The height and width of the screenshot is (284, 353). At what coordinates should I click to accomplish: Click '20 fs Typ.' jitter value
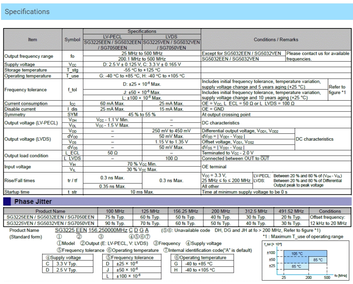click(291, 217)
